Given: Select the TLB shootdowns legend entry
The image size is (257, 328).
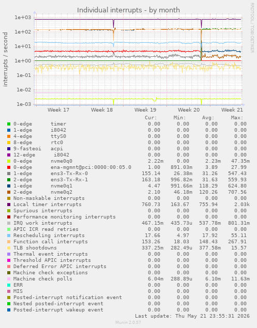Looking at the screenshot, I should (35, 248).
